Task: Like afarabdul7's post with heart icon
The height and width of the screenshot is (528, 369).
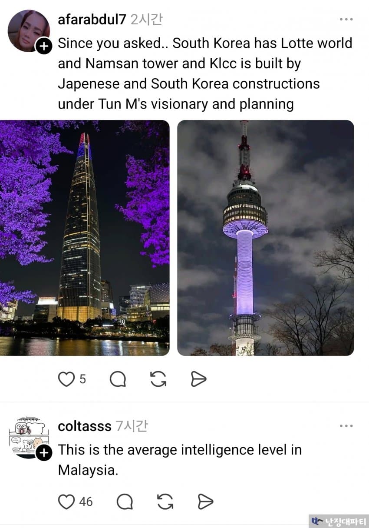Action: 66,379
